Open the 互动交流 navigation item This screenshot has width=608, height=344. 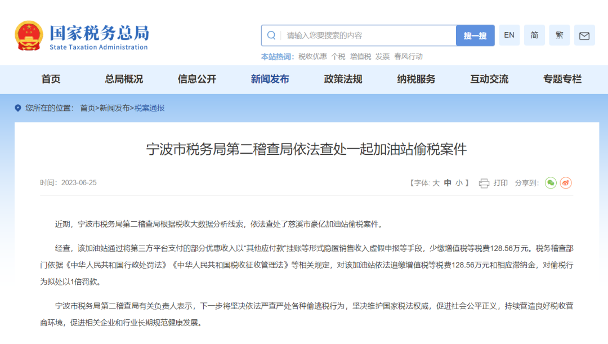click(489, 79)
